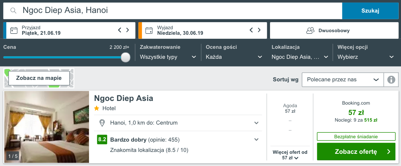Click the check-out calendar icon

pyautogui.click(x=149, y=31)
